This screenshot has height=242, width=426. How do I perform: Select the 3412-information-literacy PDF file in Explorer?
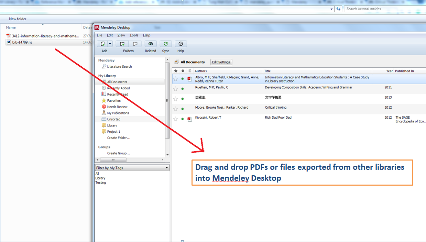pos(43,36)
